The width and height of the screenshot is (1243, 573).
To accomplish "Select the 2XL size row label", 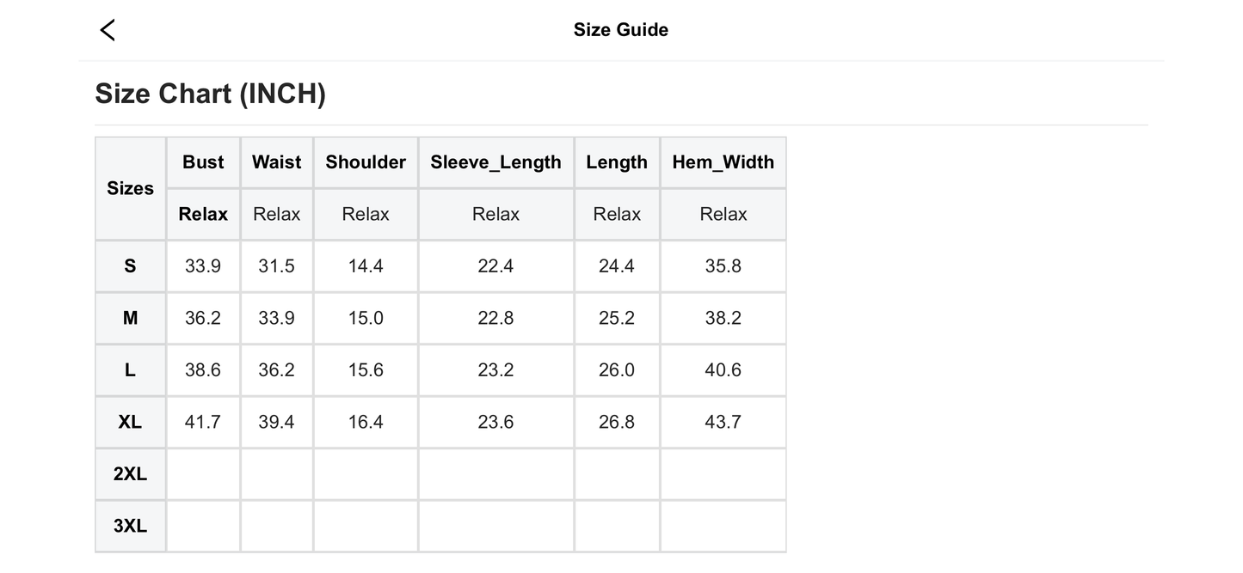I will 130,474.
